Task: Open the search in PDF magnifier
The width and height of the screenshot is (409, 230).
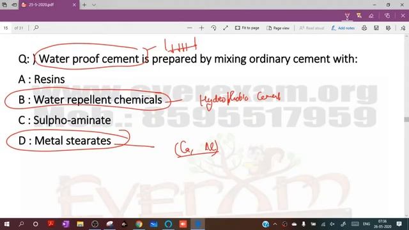Action: point(36,27)
